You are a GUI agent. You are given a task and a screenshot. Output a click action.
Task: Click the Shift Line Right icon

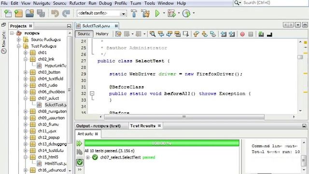click(x=232, y=34)
